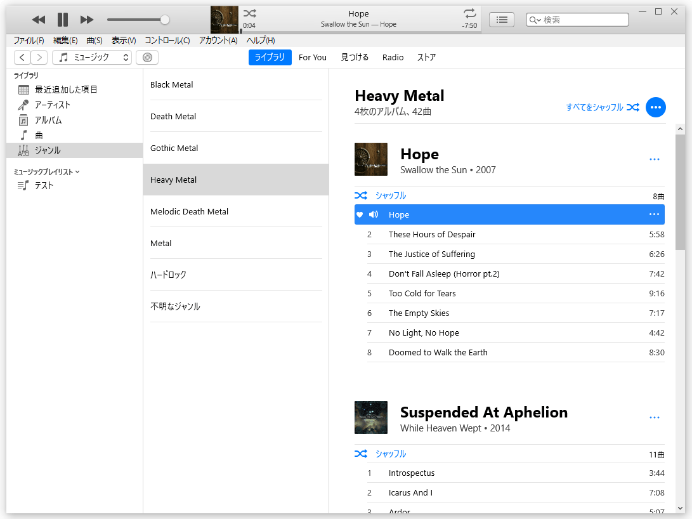Open the テスト playlist
The width and height of the screenshot is (692, 519).
tap(74, 185)
